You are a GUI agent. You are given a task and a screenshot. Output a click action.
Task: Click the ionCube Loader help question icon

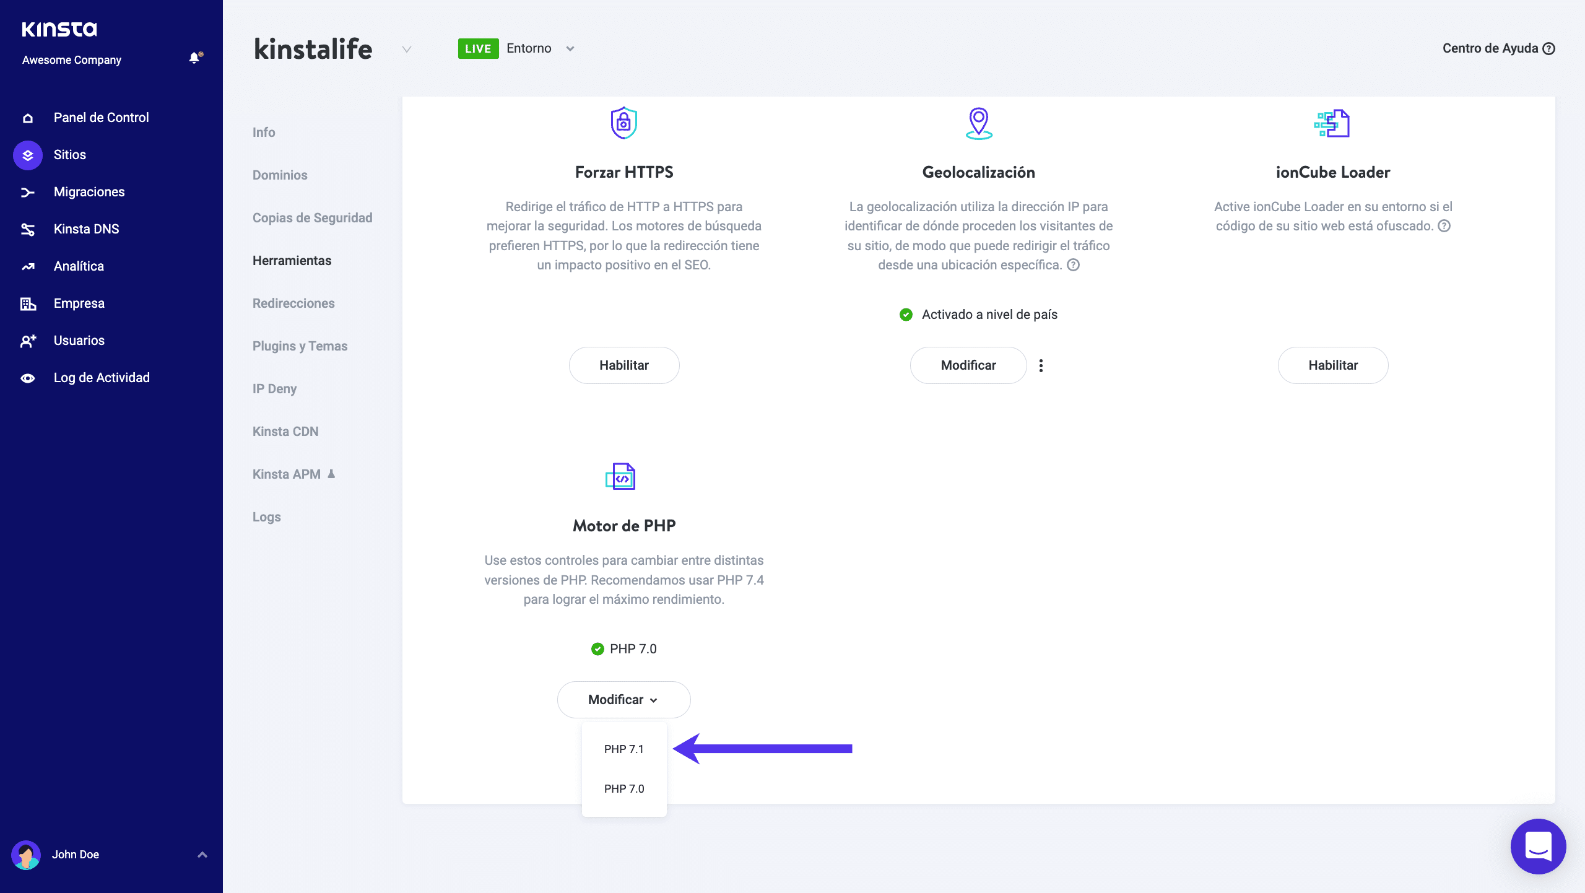click(x=1444, y=226)
